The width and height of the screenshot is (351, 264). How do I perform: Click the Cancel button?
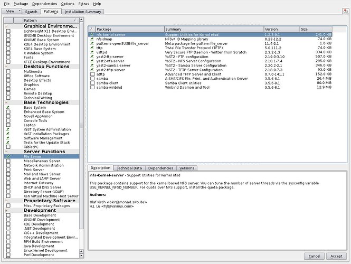click(314, 256)
